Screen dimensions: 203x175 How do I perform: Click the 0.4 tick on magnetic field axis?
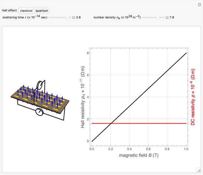click(x=129, y=149)
